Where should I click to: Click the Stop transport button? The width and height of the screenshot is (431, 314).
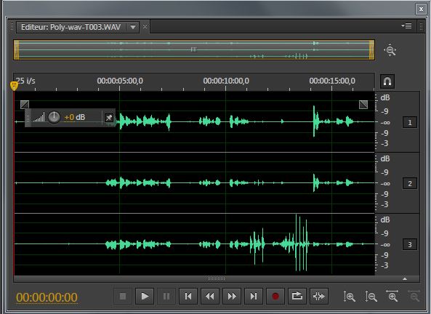coord(123,296)
